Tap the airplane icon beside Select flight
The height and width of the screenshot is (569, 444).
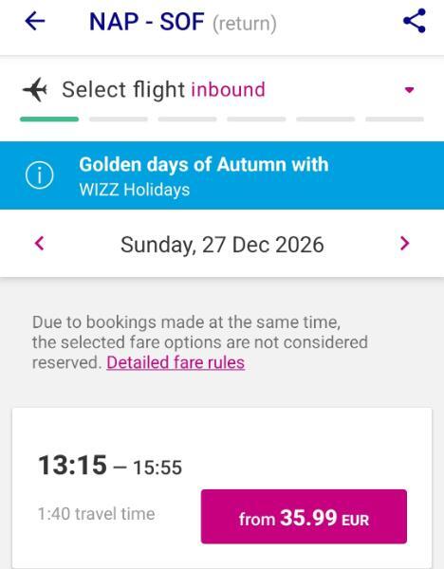[35, 89]
